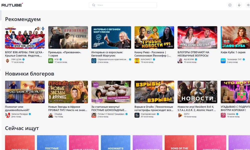Open the Сортировочная channel avatar
This screenshot has height=150, width=250.
(137, 115)
